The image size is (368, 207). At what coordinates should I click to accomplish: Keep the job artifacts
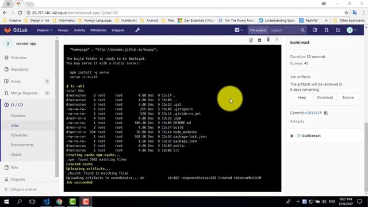click(302, 97)
